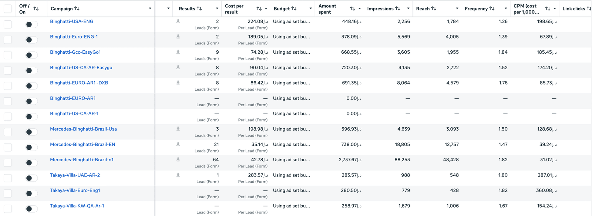Toggle Mercedes-Binghatti-Brazil-EN campaign switch

click(x=31, y=148)
